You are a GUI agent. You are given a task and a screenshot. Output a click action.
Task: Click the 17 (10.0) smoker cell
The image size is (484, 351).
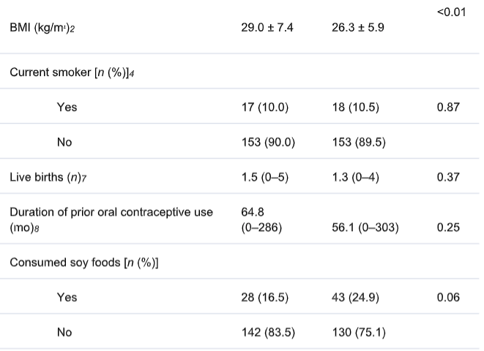pos(265,107)
